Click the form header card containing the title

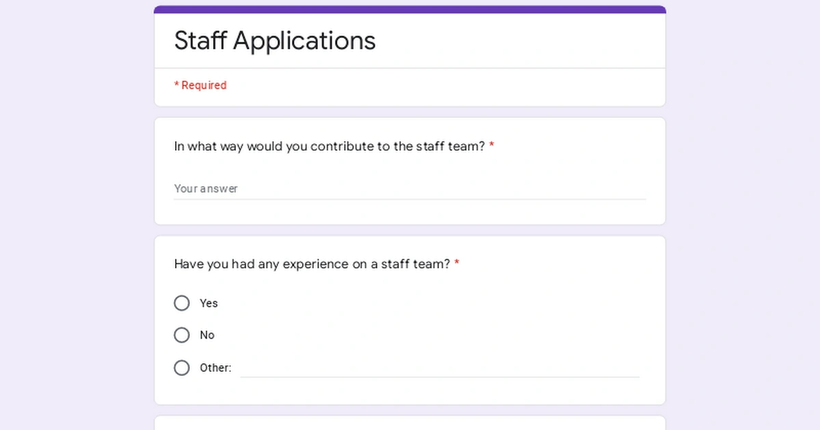(x=410, y=55)
